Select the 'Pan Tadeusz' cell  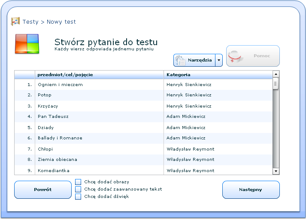pos(99,117)
